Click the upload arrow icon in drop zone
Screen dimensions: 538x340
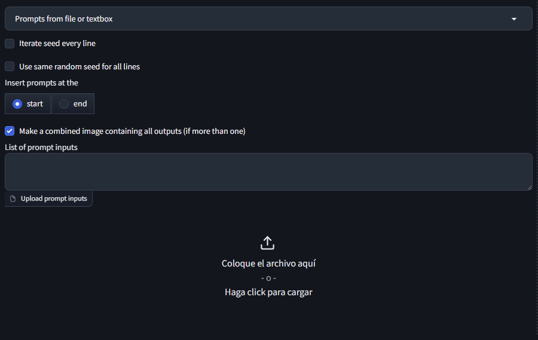[x=267, y=243]
